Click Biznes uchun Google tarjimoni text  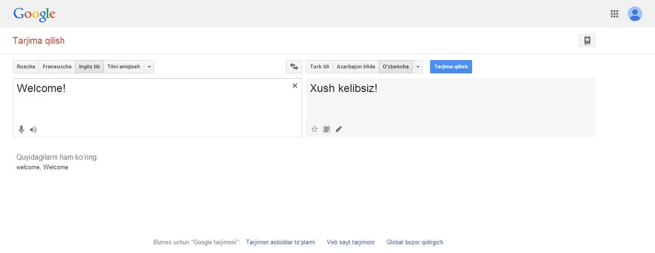[197, 242]
